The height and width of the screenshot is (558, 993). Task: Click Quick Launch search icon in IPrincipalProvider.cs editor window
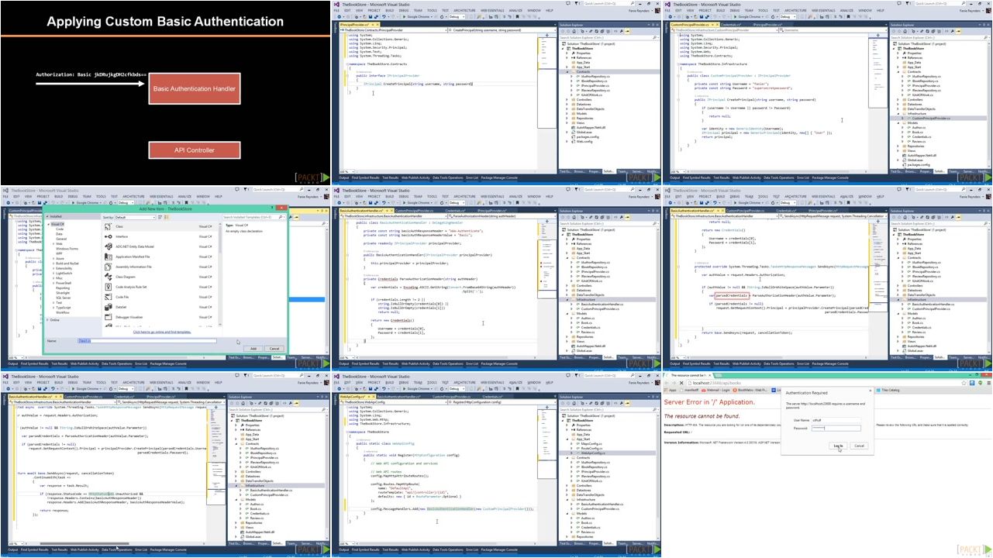click(x=633, y=3)
